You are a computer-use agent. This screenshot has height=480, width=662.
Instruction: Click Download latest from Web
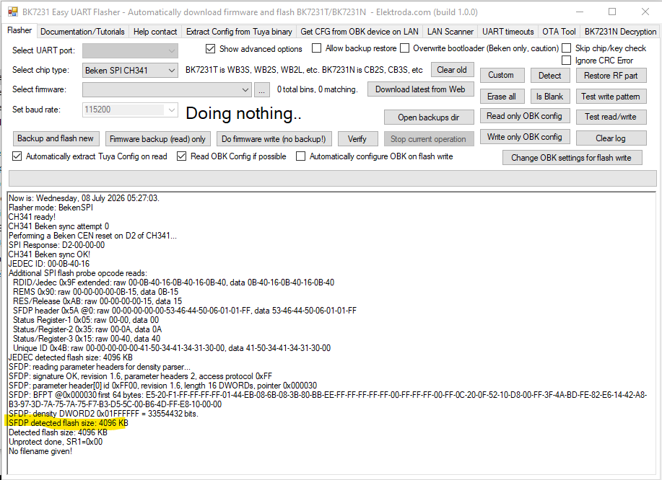click(420, 89)
